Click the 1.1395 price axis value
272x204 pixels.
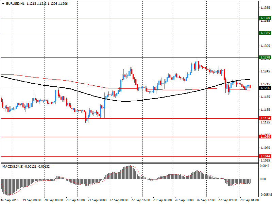click(265, 7)
